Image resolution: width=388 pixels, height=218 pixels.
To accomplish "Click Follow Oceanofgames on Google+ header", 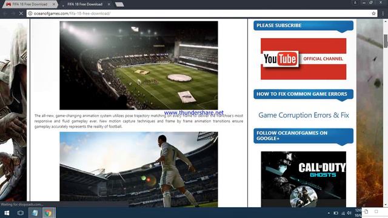I will pos(303,136).
